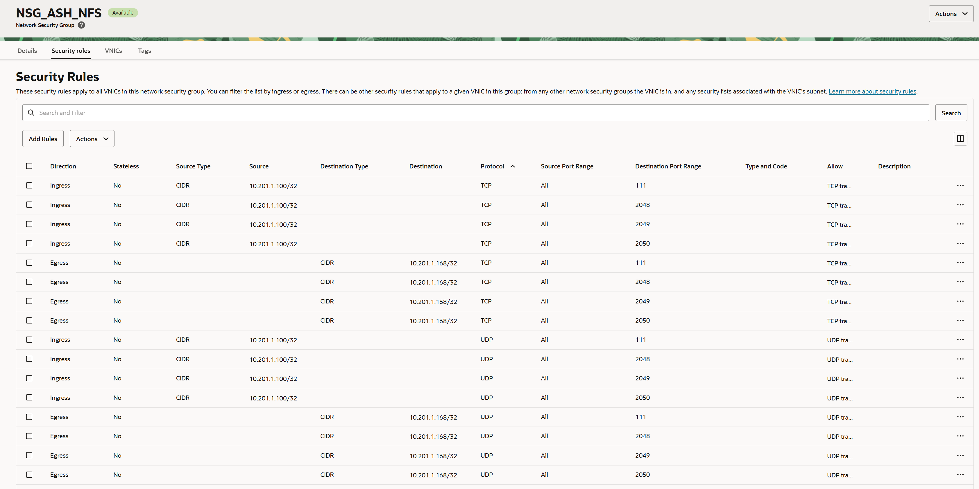Click truncated 'TCP tra...' in Ingress 111 row
Image resolution: width=979 pixels, height=489 pixels.
click(839, 186)
